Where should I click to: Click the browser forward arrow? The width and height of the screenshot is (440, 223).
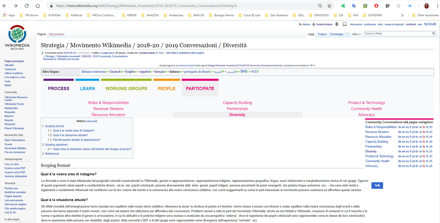(x=16, y=6)
